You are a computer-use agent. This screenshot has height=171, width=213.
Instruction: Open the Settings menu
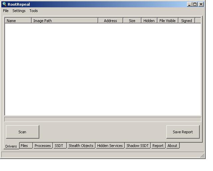point(19,11)
